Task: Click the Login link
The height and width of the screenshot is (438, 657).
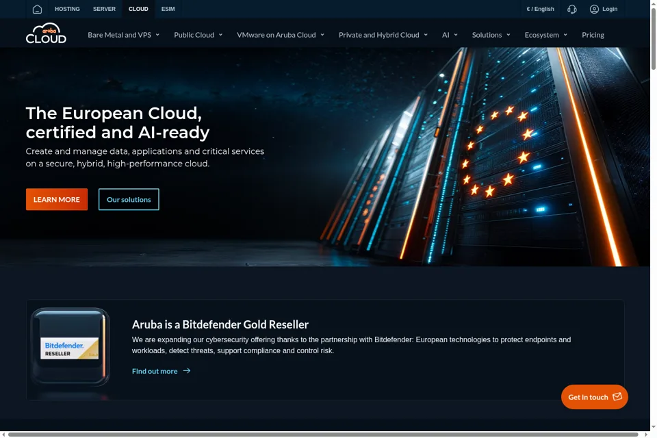Action: [x=610, y=9]
